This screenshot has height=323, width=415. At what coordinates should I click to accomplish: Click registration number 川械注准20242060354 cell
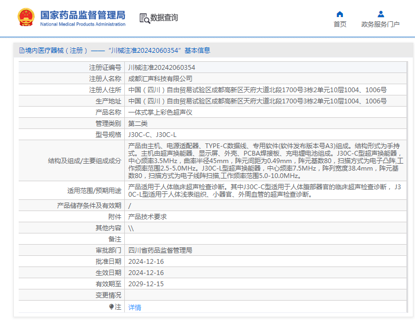tap(162, 68)
